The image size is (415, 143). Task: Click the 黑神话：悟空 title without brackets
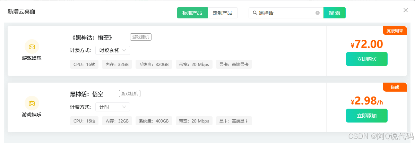tap(87, 94)
